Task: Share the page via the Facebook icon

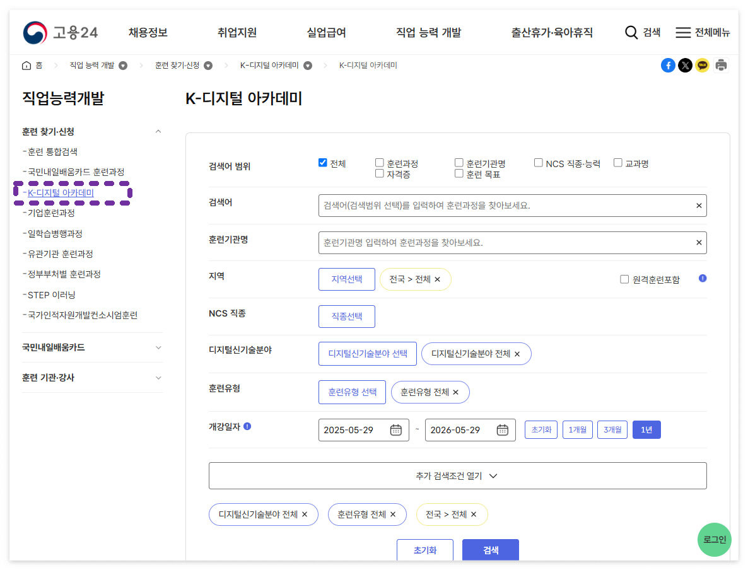Action: pos(668,65)
